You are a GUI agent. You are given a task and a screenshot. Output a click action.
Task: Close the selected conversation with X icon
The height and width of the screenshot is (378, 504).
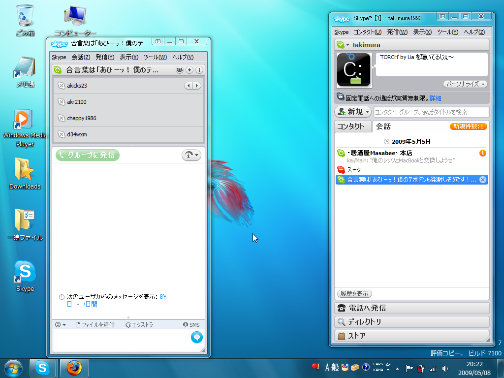click(483, 180)
